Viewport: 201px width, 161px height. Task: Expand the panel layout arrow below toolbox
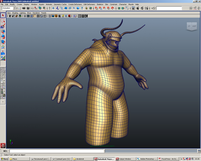pyautogui.click(x=3, y=102)
